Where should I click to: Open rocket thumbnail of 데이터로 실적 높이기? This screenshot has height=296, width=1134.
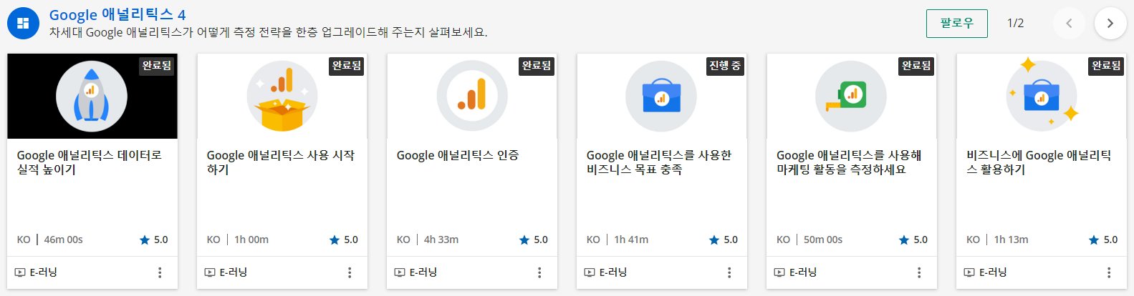[x=92, y=96]
